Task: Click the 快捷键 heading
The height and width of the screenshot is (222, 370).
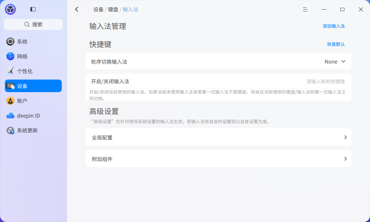Action: pyautogui.click(x=100, y=44)
